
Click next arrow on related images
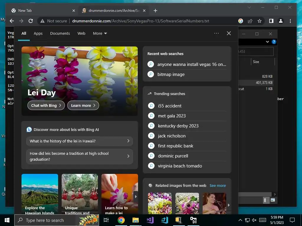pos(229,205)
